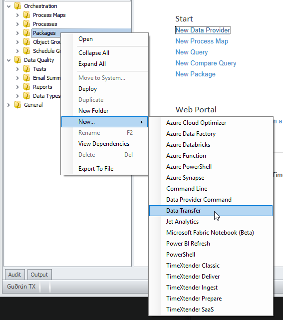
Task: Select TimeXtender SaaS package type
Action: click(211, 310)
